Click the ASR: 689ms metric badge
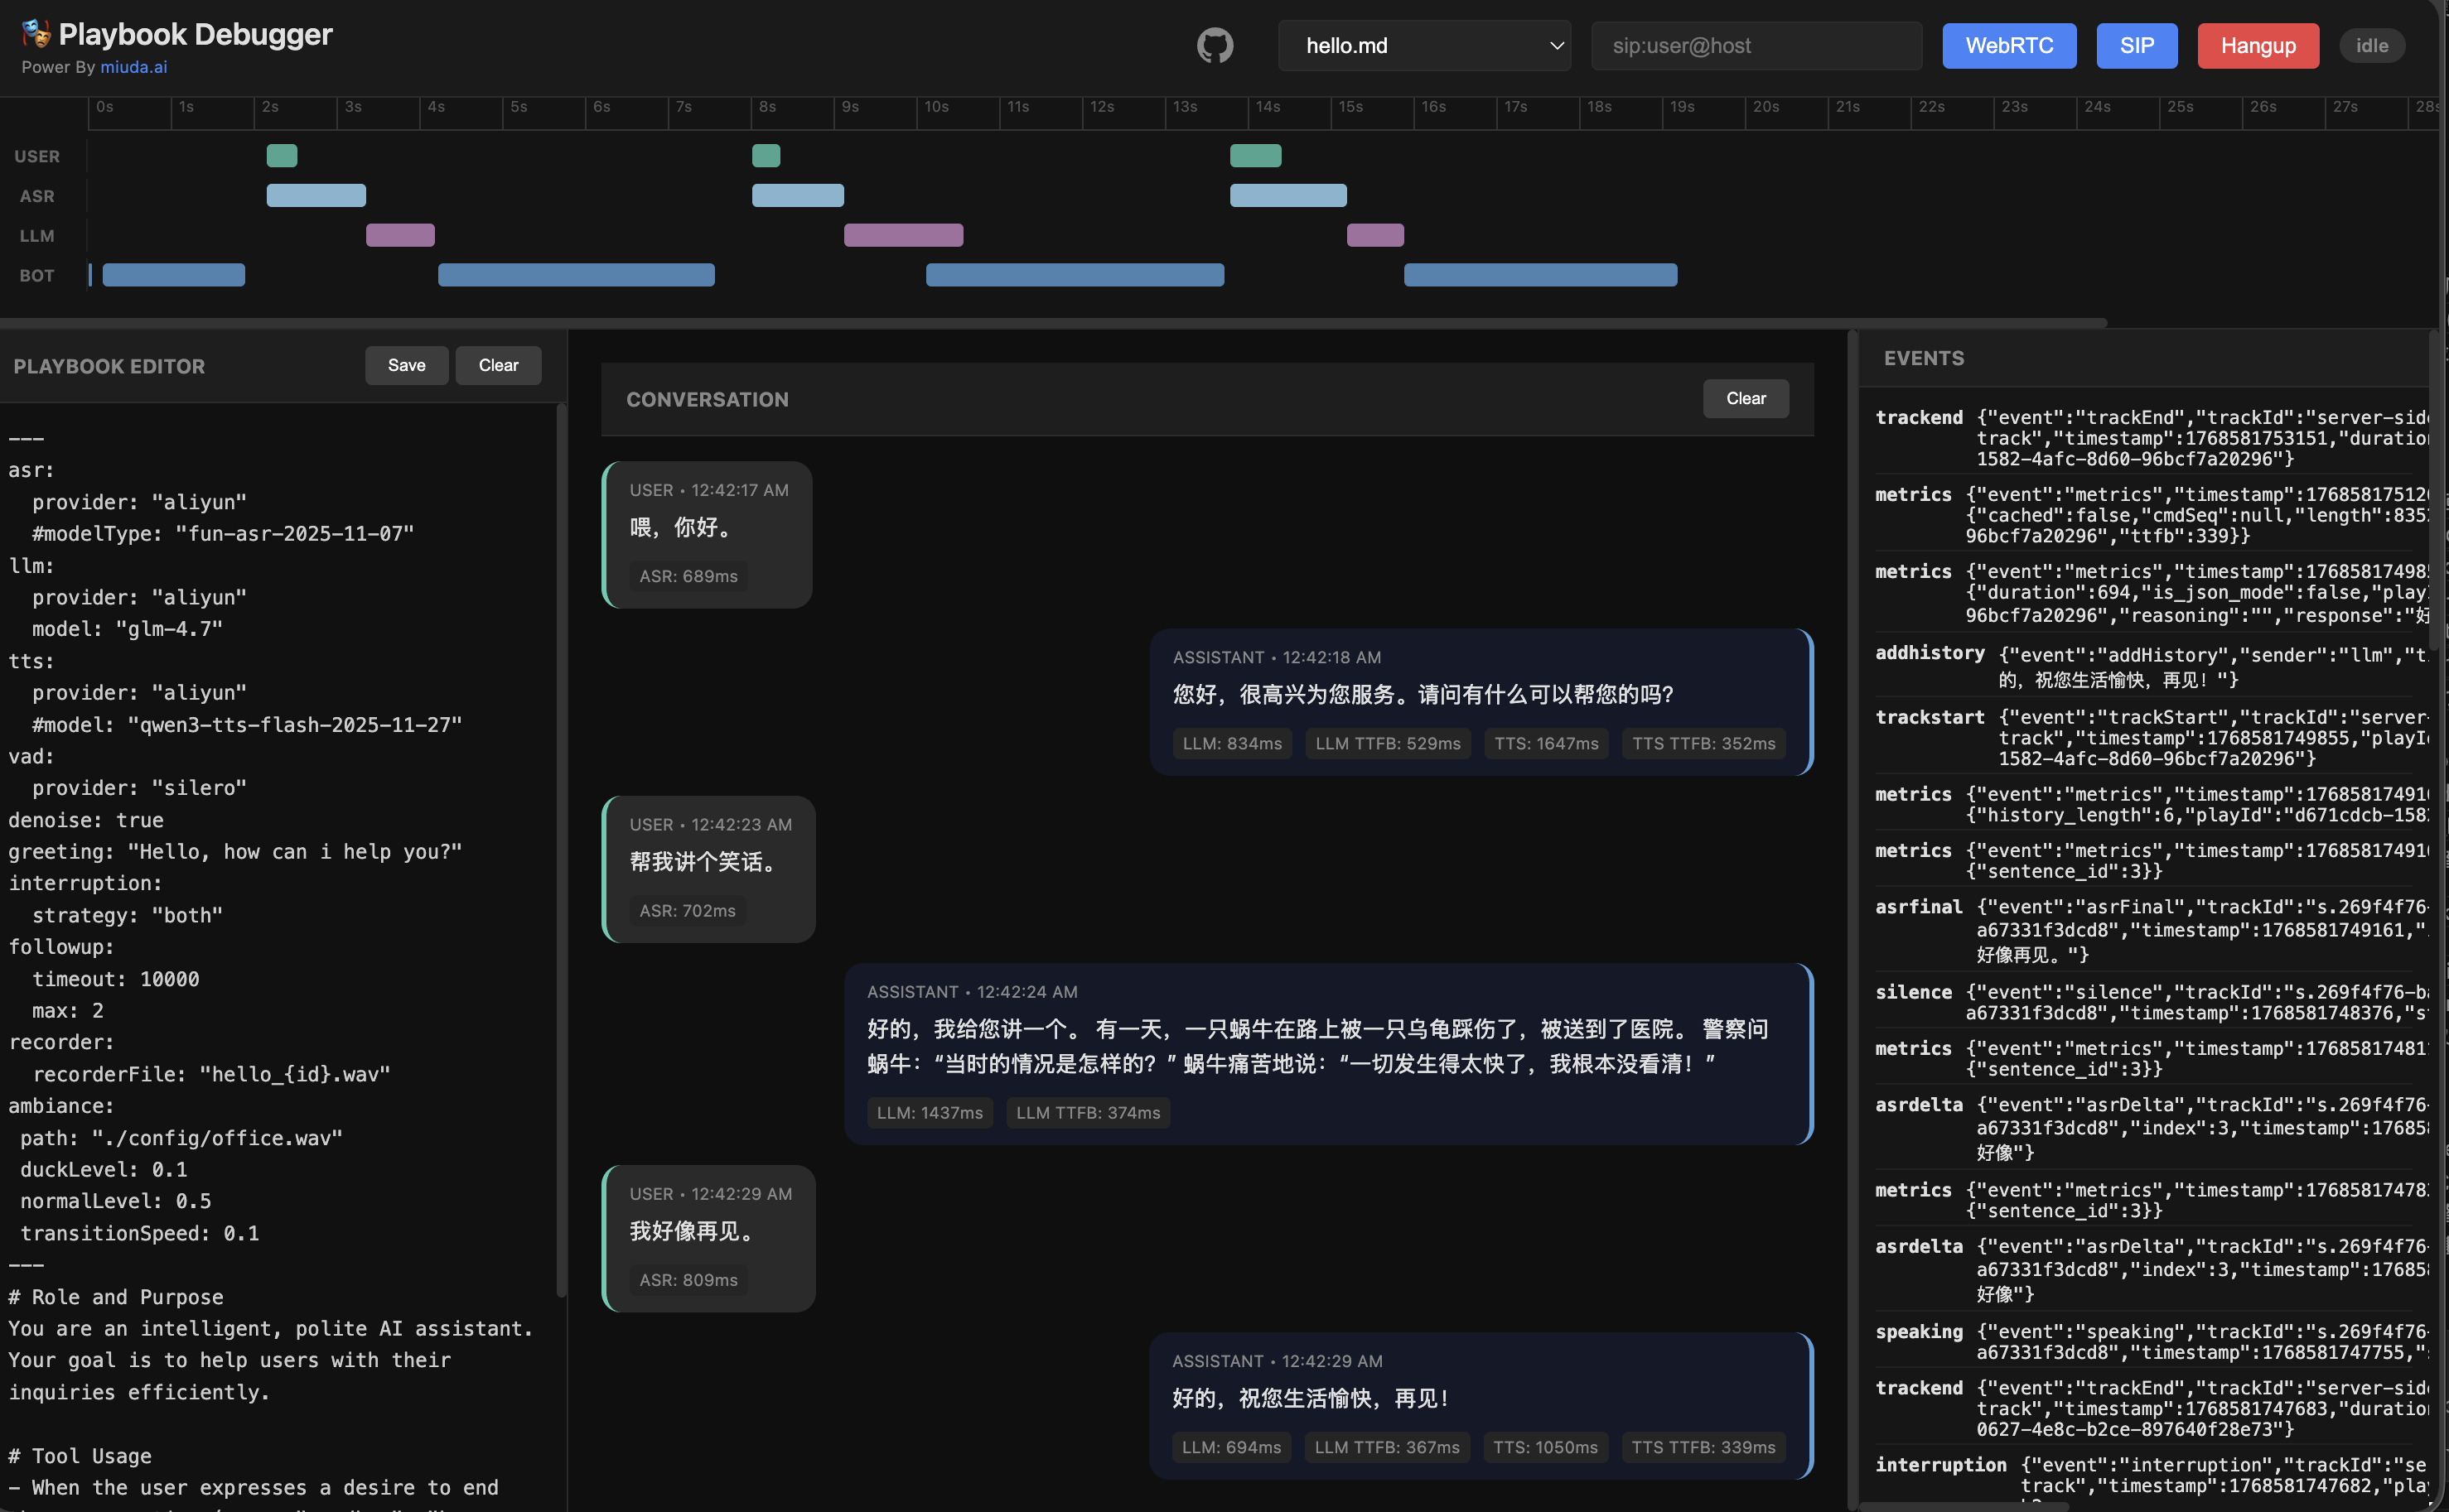The width and height of the screenshot is (2449, 1512). click(x=688, y=576)
